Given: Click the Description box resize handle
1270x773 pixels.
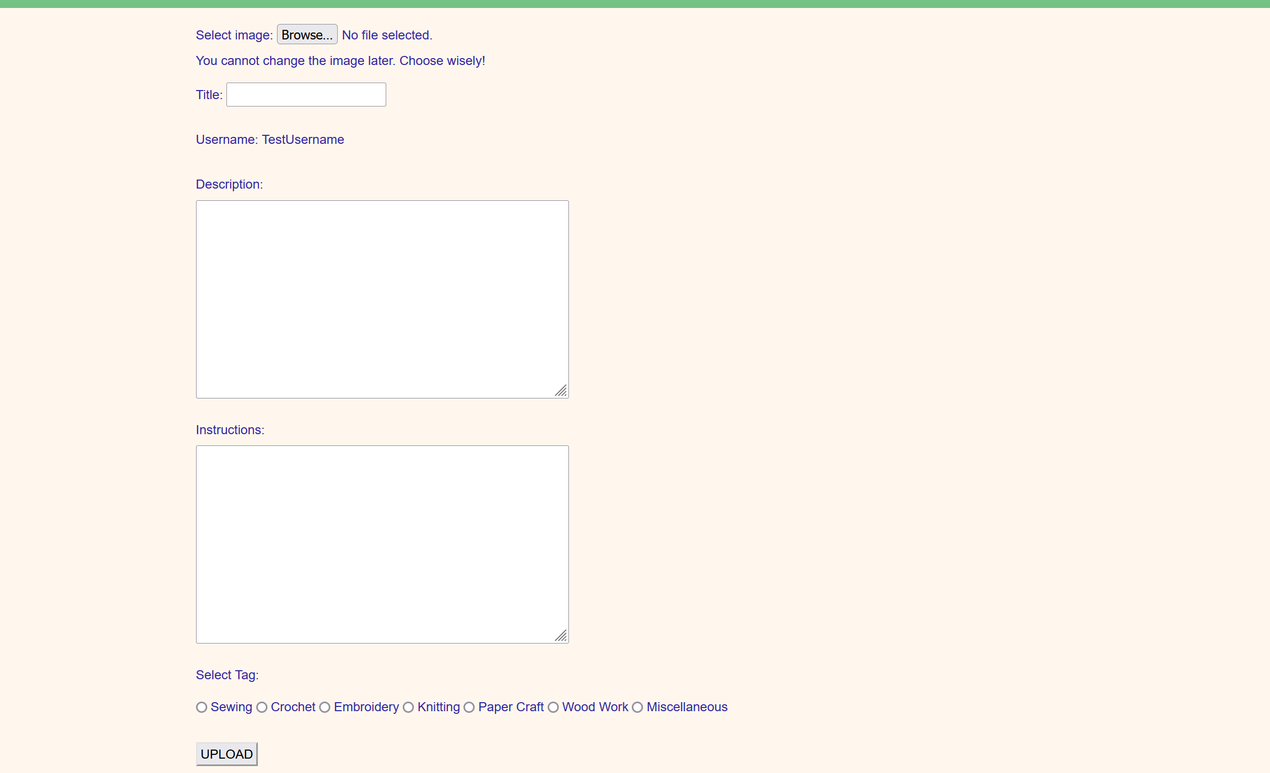Looking at the screenshot, I should (x=561, y=391).
